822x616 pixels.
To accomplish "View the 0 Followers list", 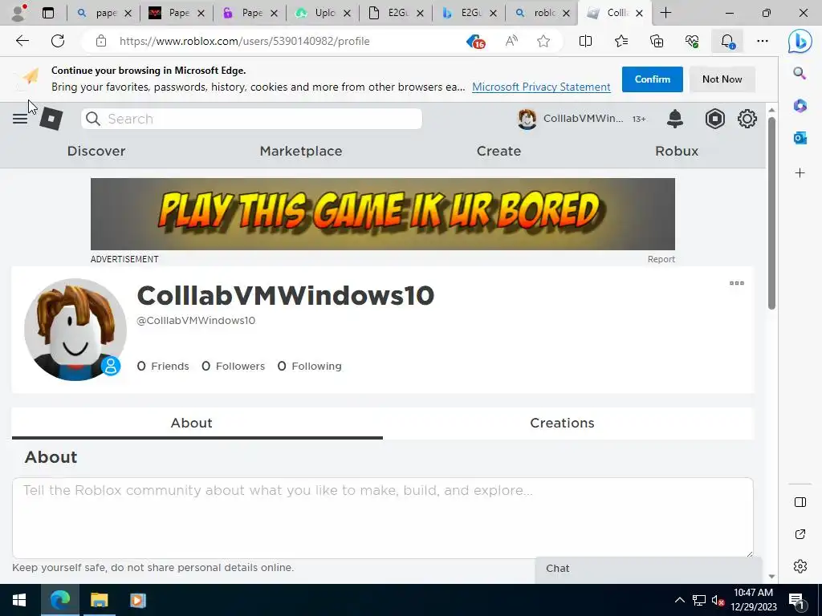I will [234, 366].
